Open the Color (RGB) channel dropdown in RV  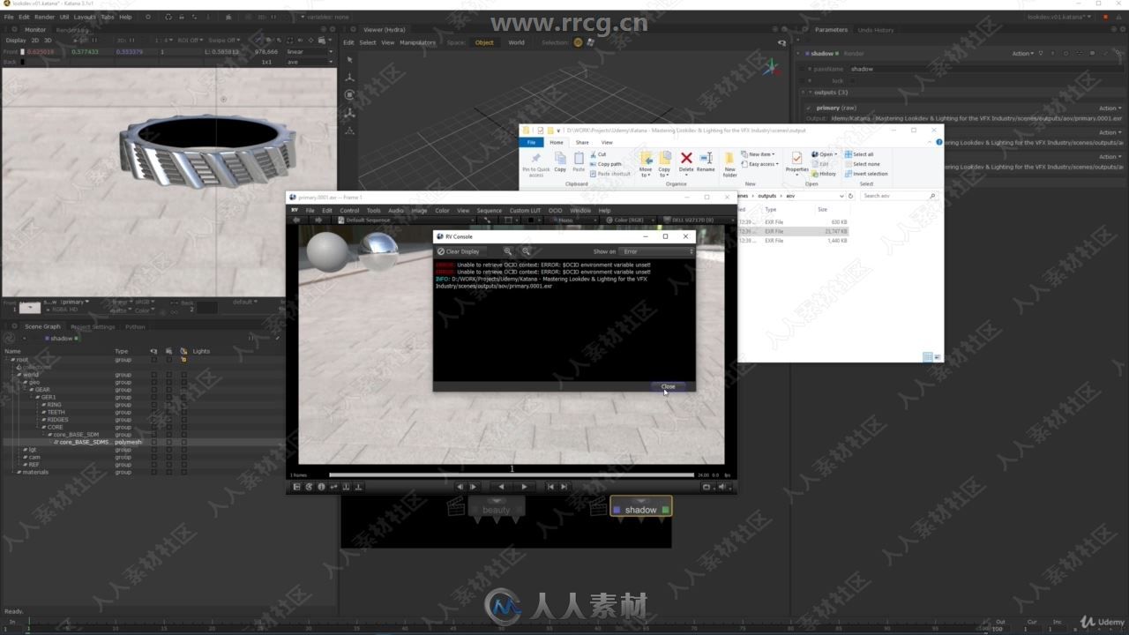click(x=632, y=220)
